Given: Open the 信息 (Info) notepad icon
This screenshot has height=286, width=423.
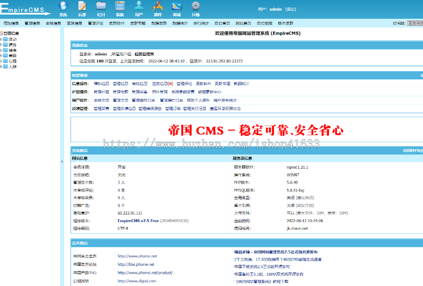Looking at the screenshot, I should (82, 6).
